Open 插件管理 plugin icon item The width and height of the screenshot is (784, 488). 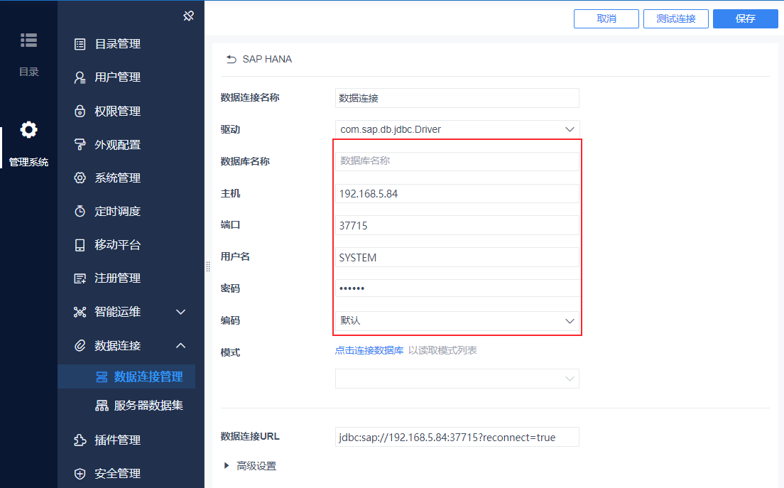[x=107, y=440]
